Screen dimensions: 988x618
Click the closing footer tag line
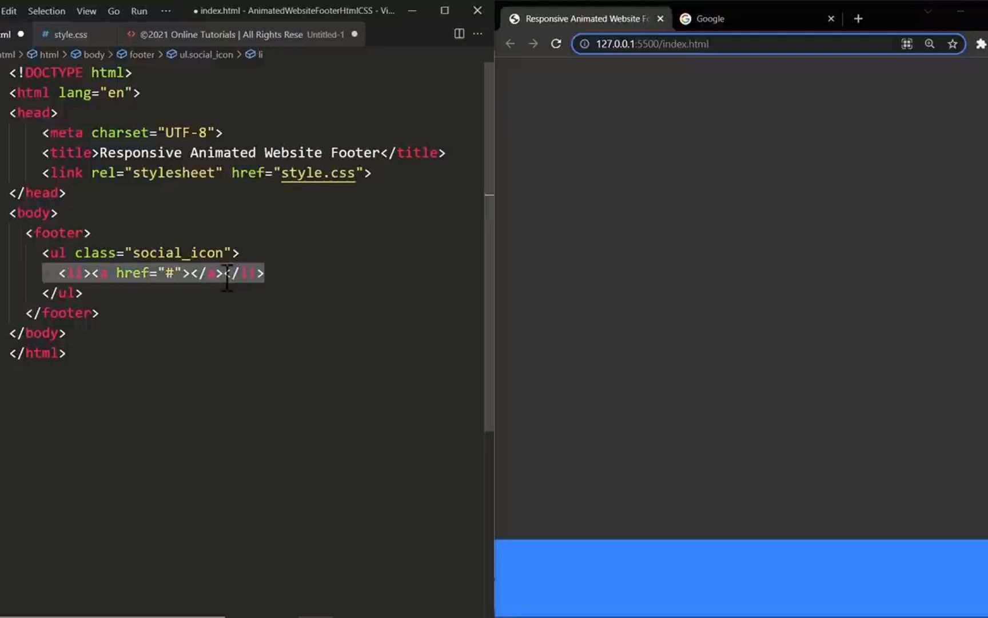click(x=62, y=313)
